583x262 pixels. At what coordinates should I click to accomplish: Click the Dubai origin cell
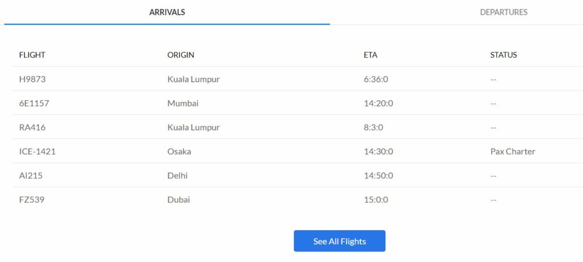178,200
